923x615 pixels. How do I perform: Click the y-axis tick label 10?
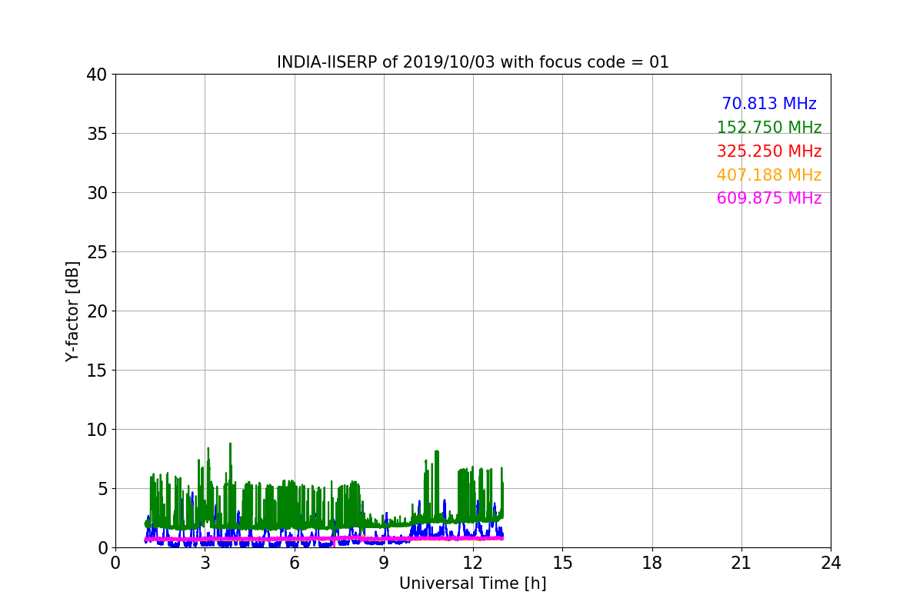96,430
